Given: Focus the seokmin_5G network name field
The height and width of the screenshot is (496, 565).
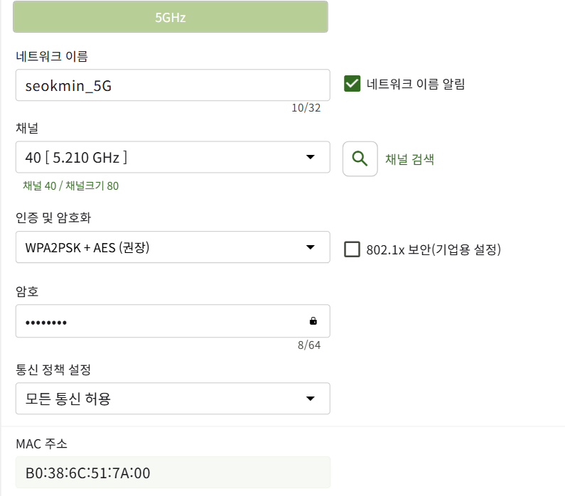Looking at the screenshot, I should click(173, 85).
